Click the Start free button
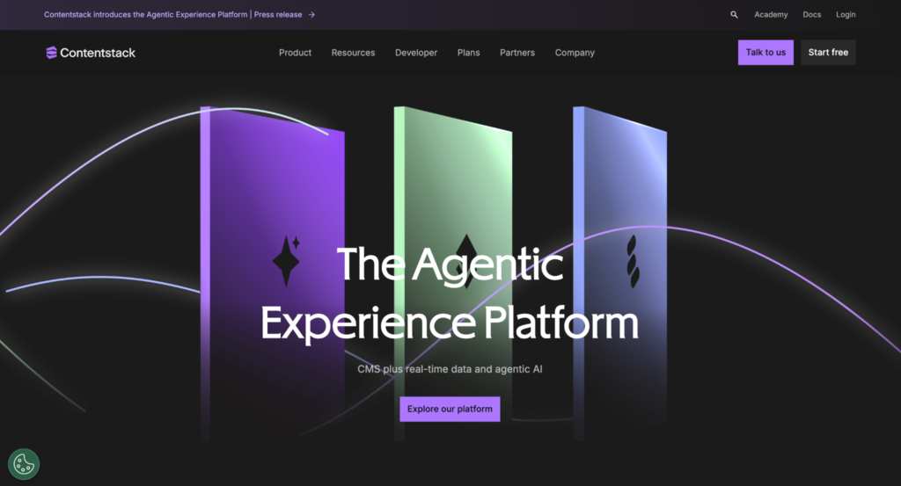Image resolution: width=901 pixels, height=486 pixels. click(x=828, y=52)
